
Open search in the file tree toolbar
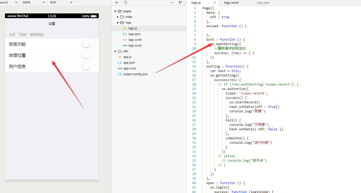tap(126, 2)
